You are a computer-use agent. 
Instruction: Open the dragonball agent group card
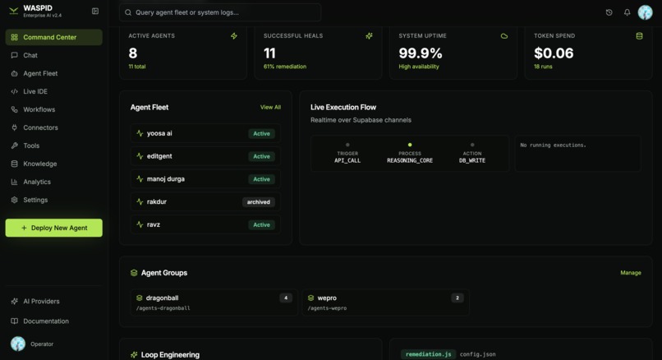[x=214, y=302]
